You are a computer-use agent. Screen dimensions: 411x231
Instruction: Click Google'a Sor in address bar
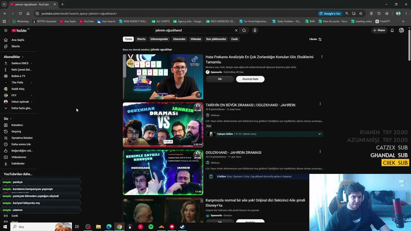pyautogui.click(x=330, y=13)
